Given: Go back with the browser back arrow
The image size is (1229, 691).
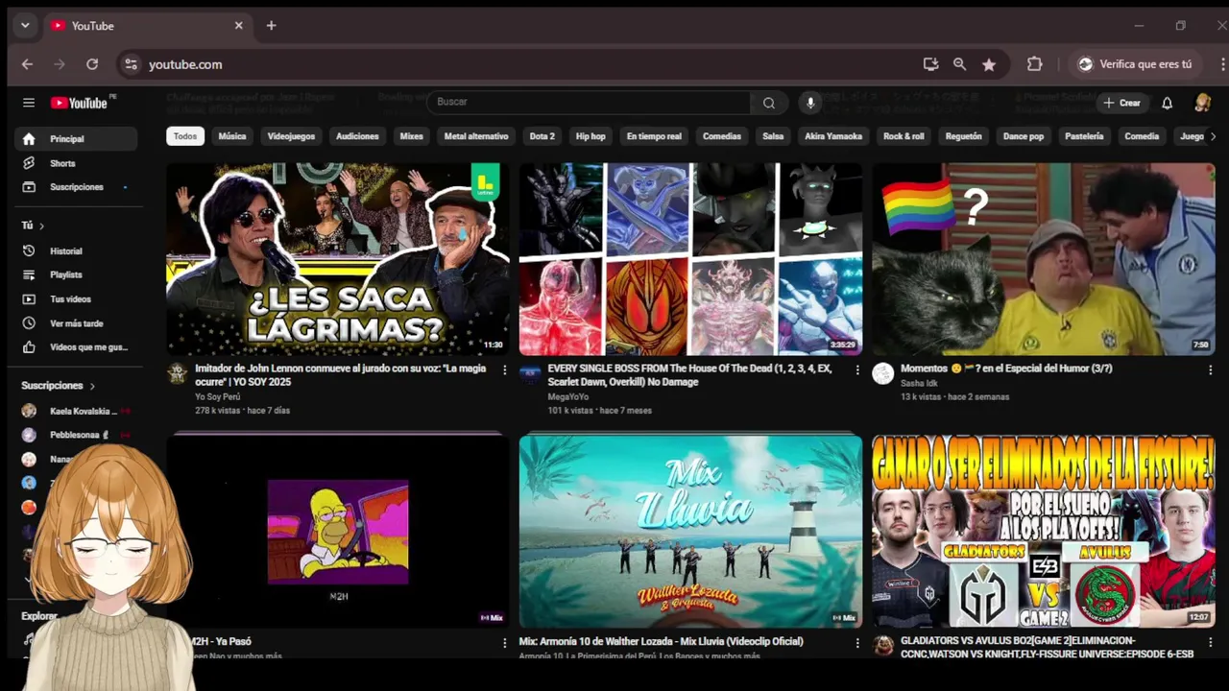Looking at the screenshot, I should tap(27, 64).
